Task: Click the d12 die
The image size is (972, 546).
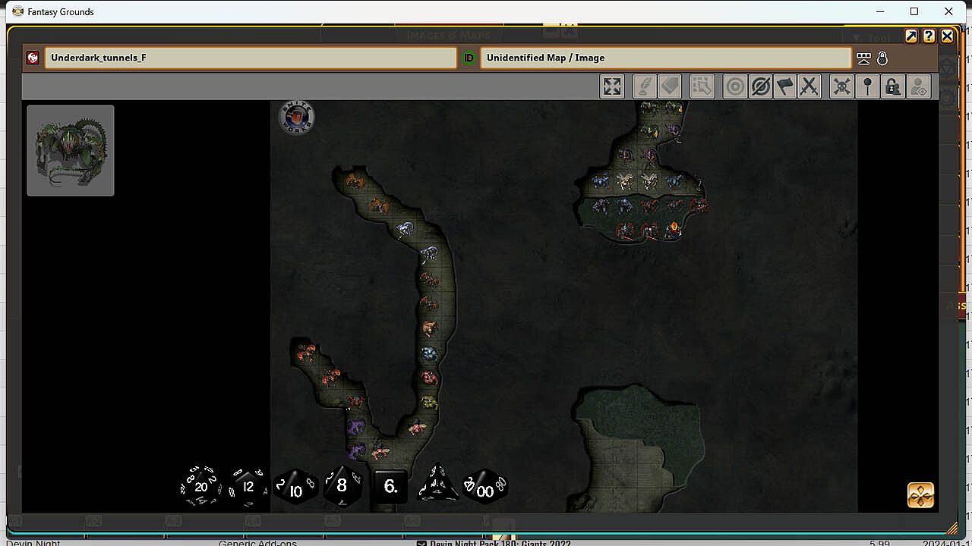Action: [x=248, y=486]
